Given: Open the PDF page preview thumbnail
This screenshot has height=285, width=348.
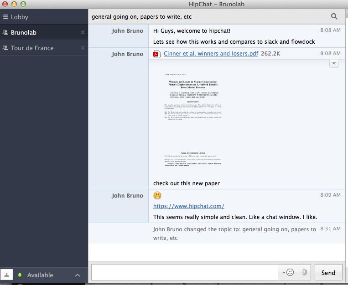Looking at the screenshot, I should click(193, 120).
